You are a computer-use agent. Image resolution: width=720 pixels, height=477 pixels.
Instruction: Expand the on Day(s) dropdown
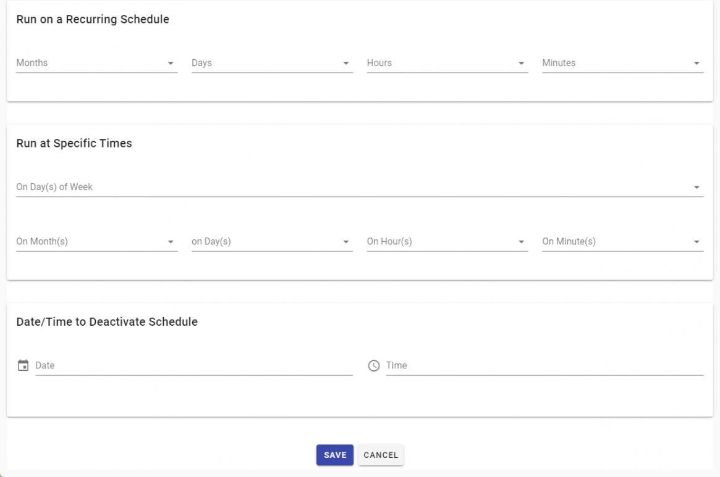[273, 242]
